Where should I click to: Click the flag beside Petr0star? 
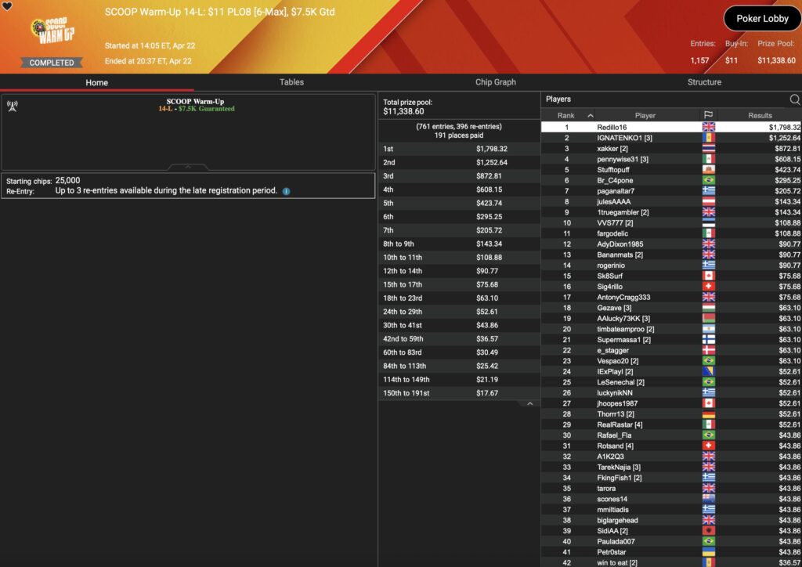coord(708,552)
